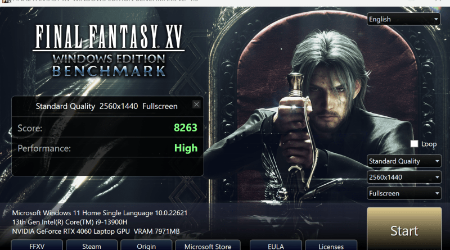Close the benchmark results panel

point(196,104)
